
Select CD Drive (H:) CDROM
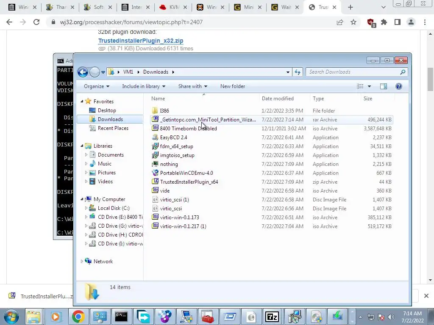point(120,234)
